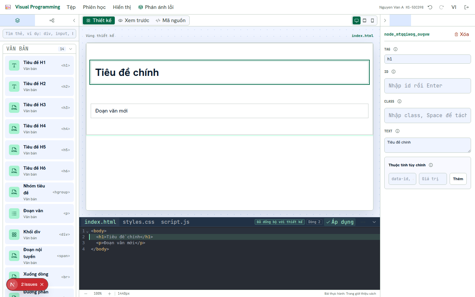Viewport: 475px width, 297px height.
Task: Open the layers panel tab icon
Action: coord(17,20)
